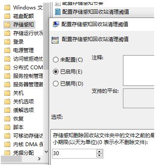Decrease days with the spinner down arrow
Viewport: 155px width, 165px height.
[x=99, y=155]
